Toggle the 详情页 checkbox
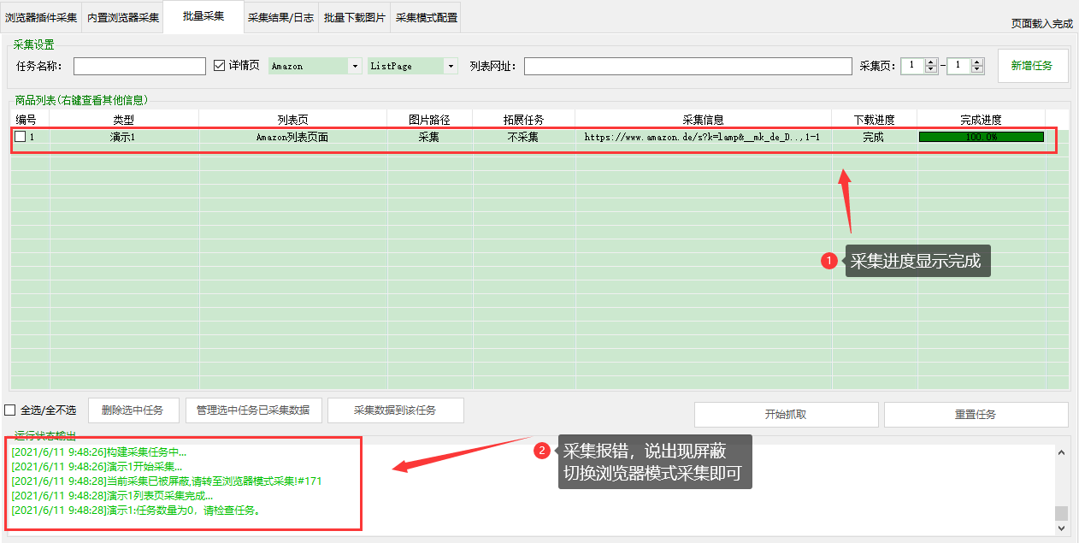The width and height of the screenshot is (1079, 543). [x=219, y=65]
